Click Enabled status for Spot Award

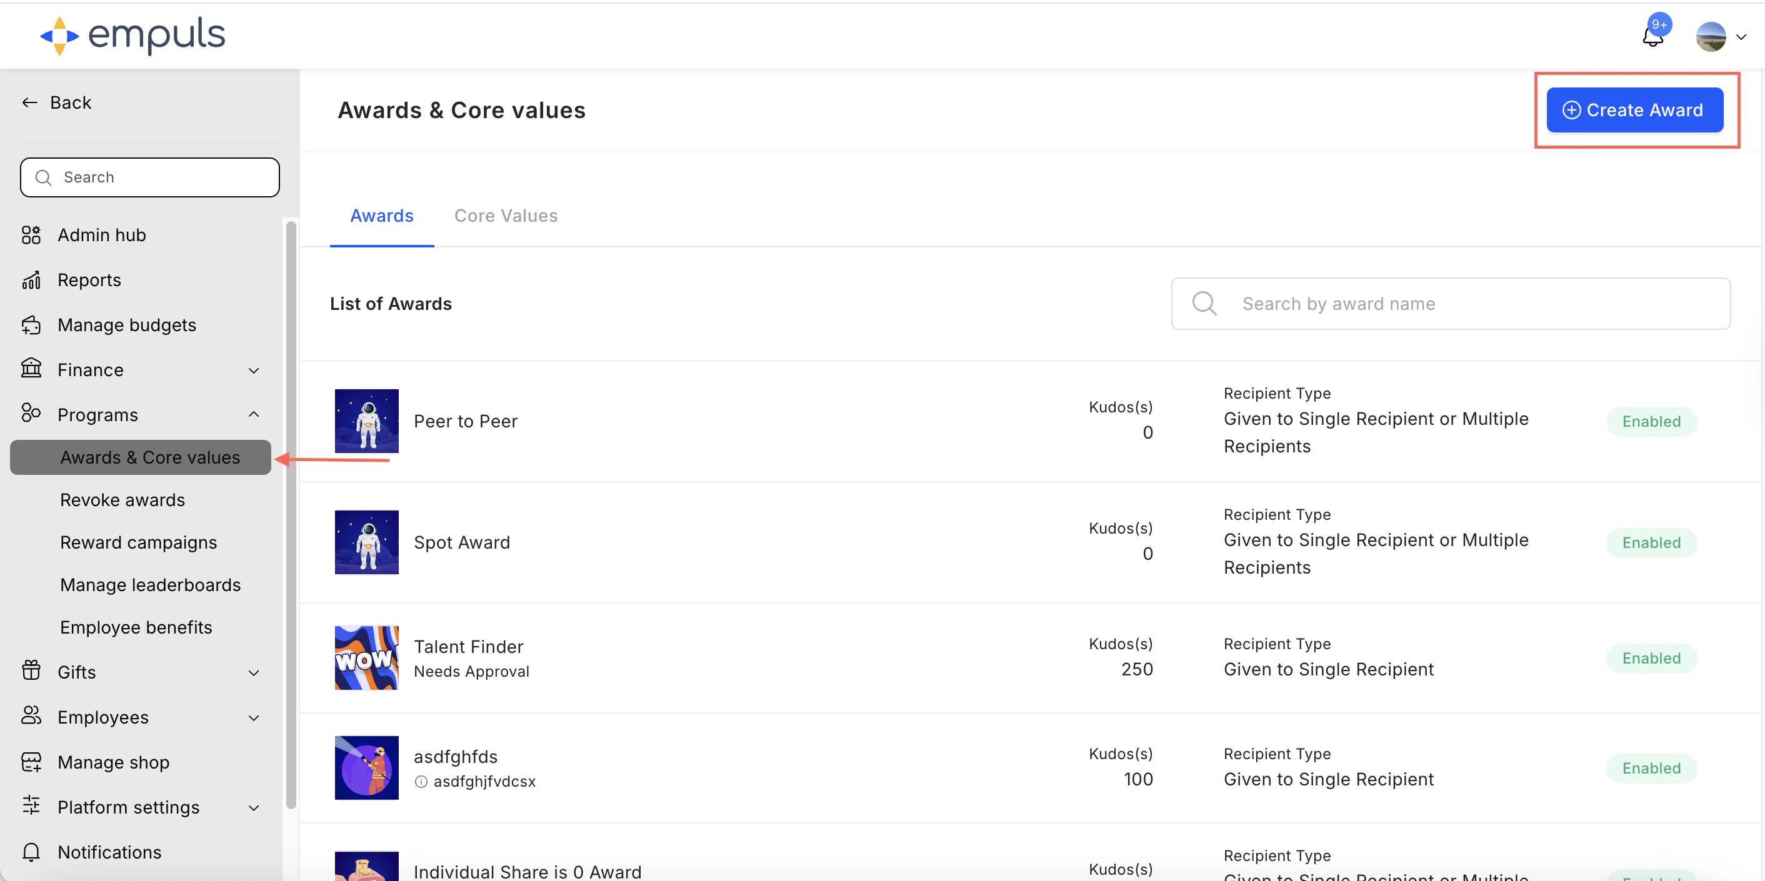(1651, 542)
